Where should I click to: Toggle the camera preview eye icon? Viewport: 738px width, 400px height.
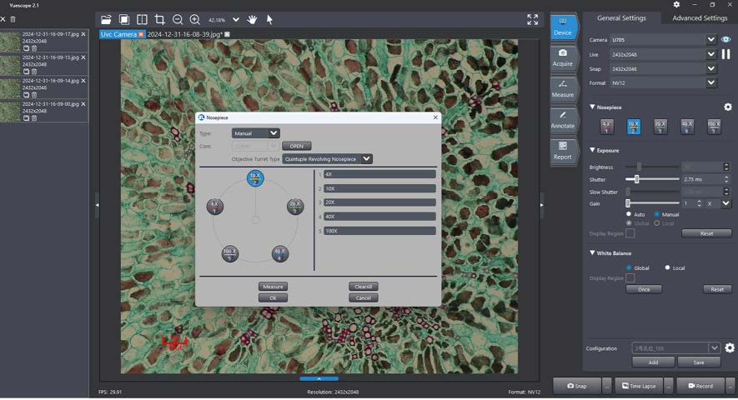point(725,39)
